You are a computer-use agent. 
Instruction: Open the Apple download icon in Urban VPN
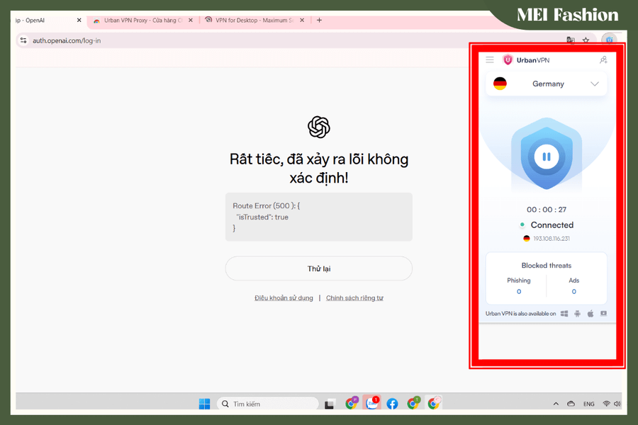591,314
